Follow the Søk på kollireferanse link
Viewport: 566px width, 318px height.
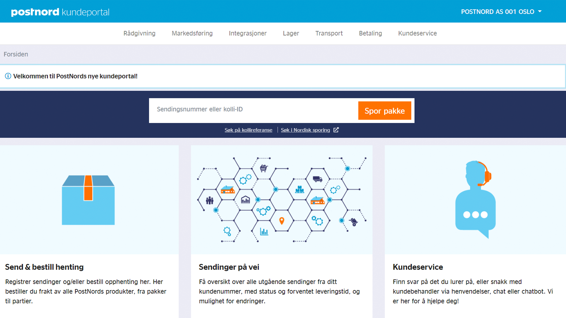pos(248,130)
